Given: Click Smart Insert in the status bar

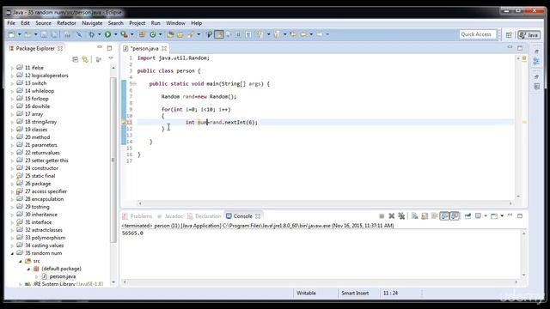Looking at the screenshot, I should click(x=355, y=293).
